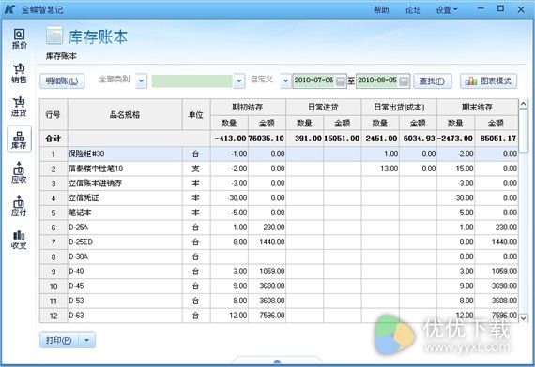Select the row D-45
Image resolution: width=535 pixels, height=367 pixels.
[x=279, y=286]
